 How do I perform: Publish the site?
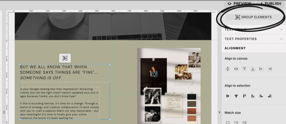[x=270, y=4]
